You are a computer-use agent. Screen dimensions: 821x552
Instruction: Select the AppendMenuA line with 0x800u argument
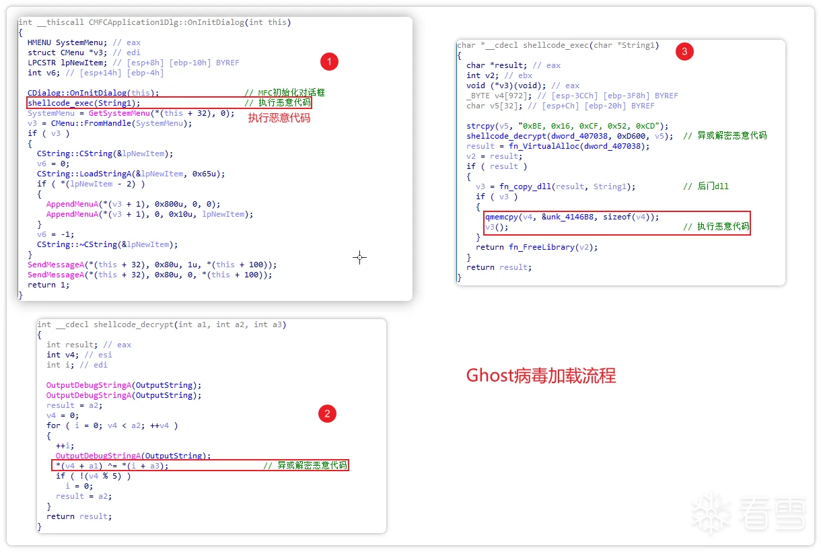point(133,204)
